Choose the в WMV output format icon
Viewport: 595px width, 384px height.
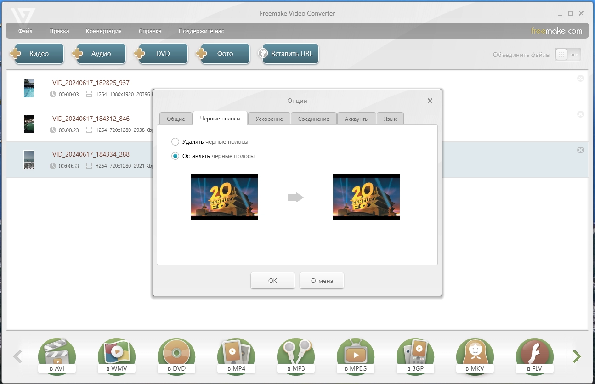pos(117,356)
